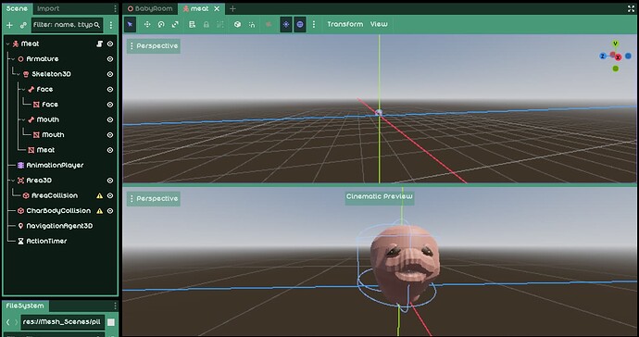639x337 pixels.
Task: Instantiate a child scene link icon
Action: (23, 25)
